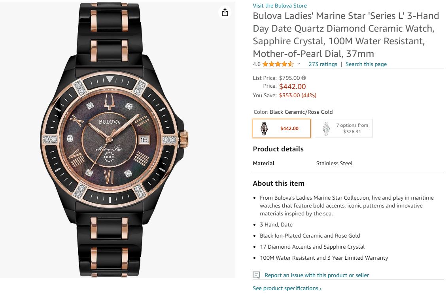Expand the ratings breakdown chevron next to the stars

tap(299, 64)
